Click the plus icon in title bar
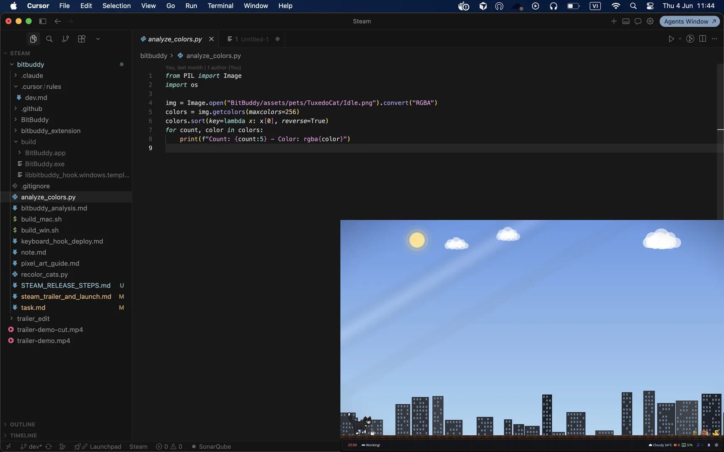 [x=614, y=21]
